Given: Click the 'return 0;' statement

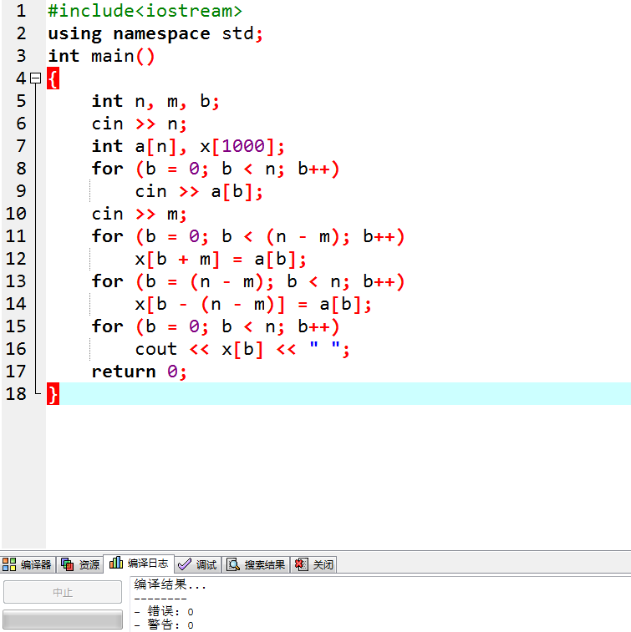Looking at the screenshot, I should (x=139, y=372).
